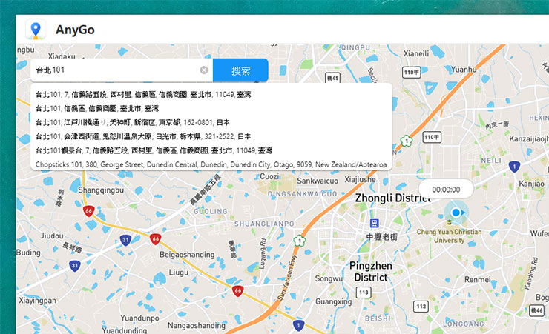Click the Chung Yuan Christian University label
The width and height of the screenshot is (549, 334).
[449, 236]
